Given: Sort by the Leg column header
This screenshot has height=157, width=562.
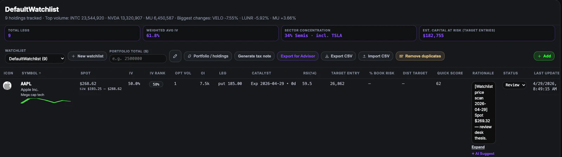Looking at the screenshot, I should pos(223,73).
